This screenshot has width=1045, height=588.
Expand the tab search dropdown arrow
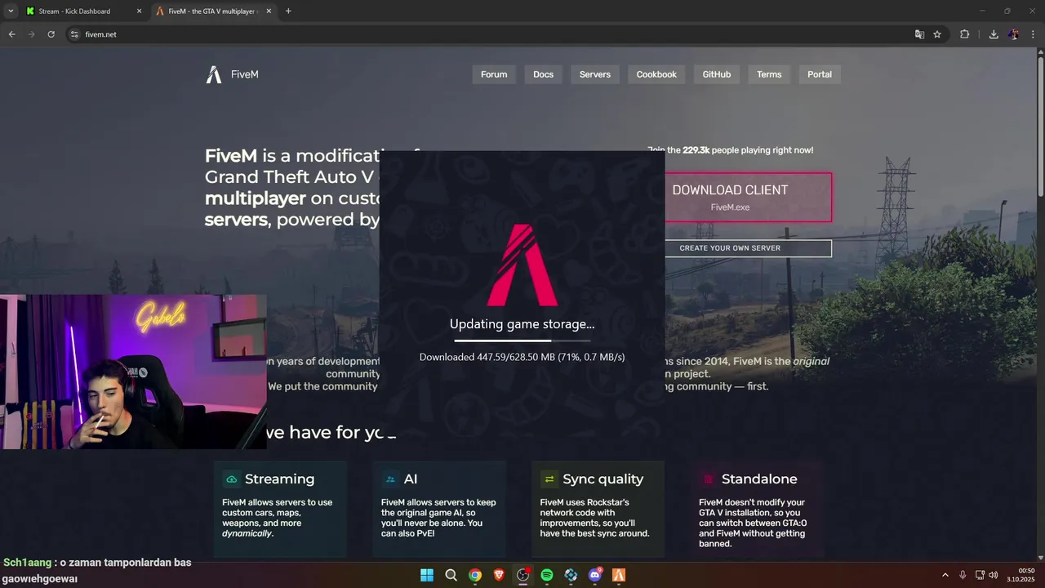click(11, 11)
